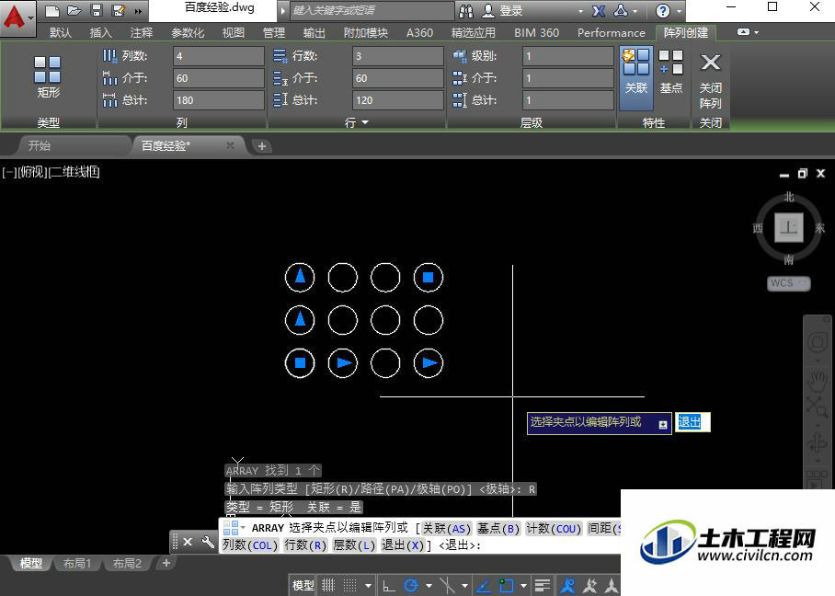The width and height of the screenshot is (835, 596).
Task: Click the binoculars search icon
Action: tap(466, 11)
